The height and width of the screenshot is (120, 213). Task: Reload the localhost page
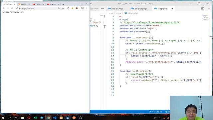coord(12,8)
